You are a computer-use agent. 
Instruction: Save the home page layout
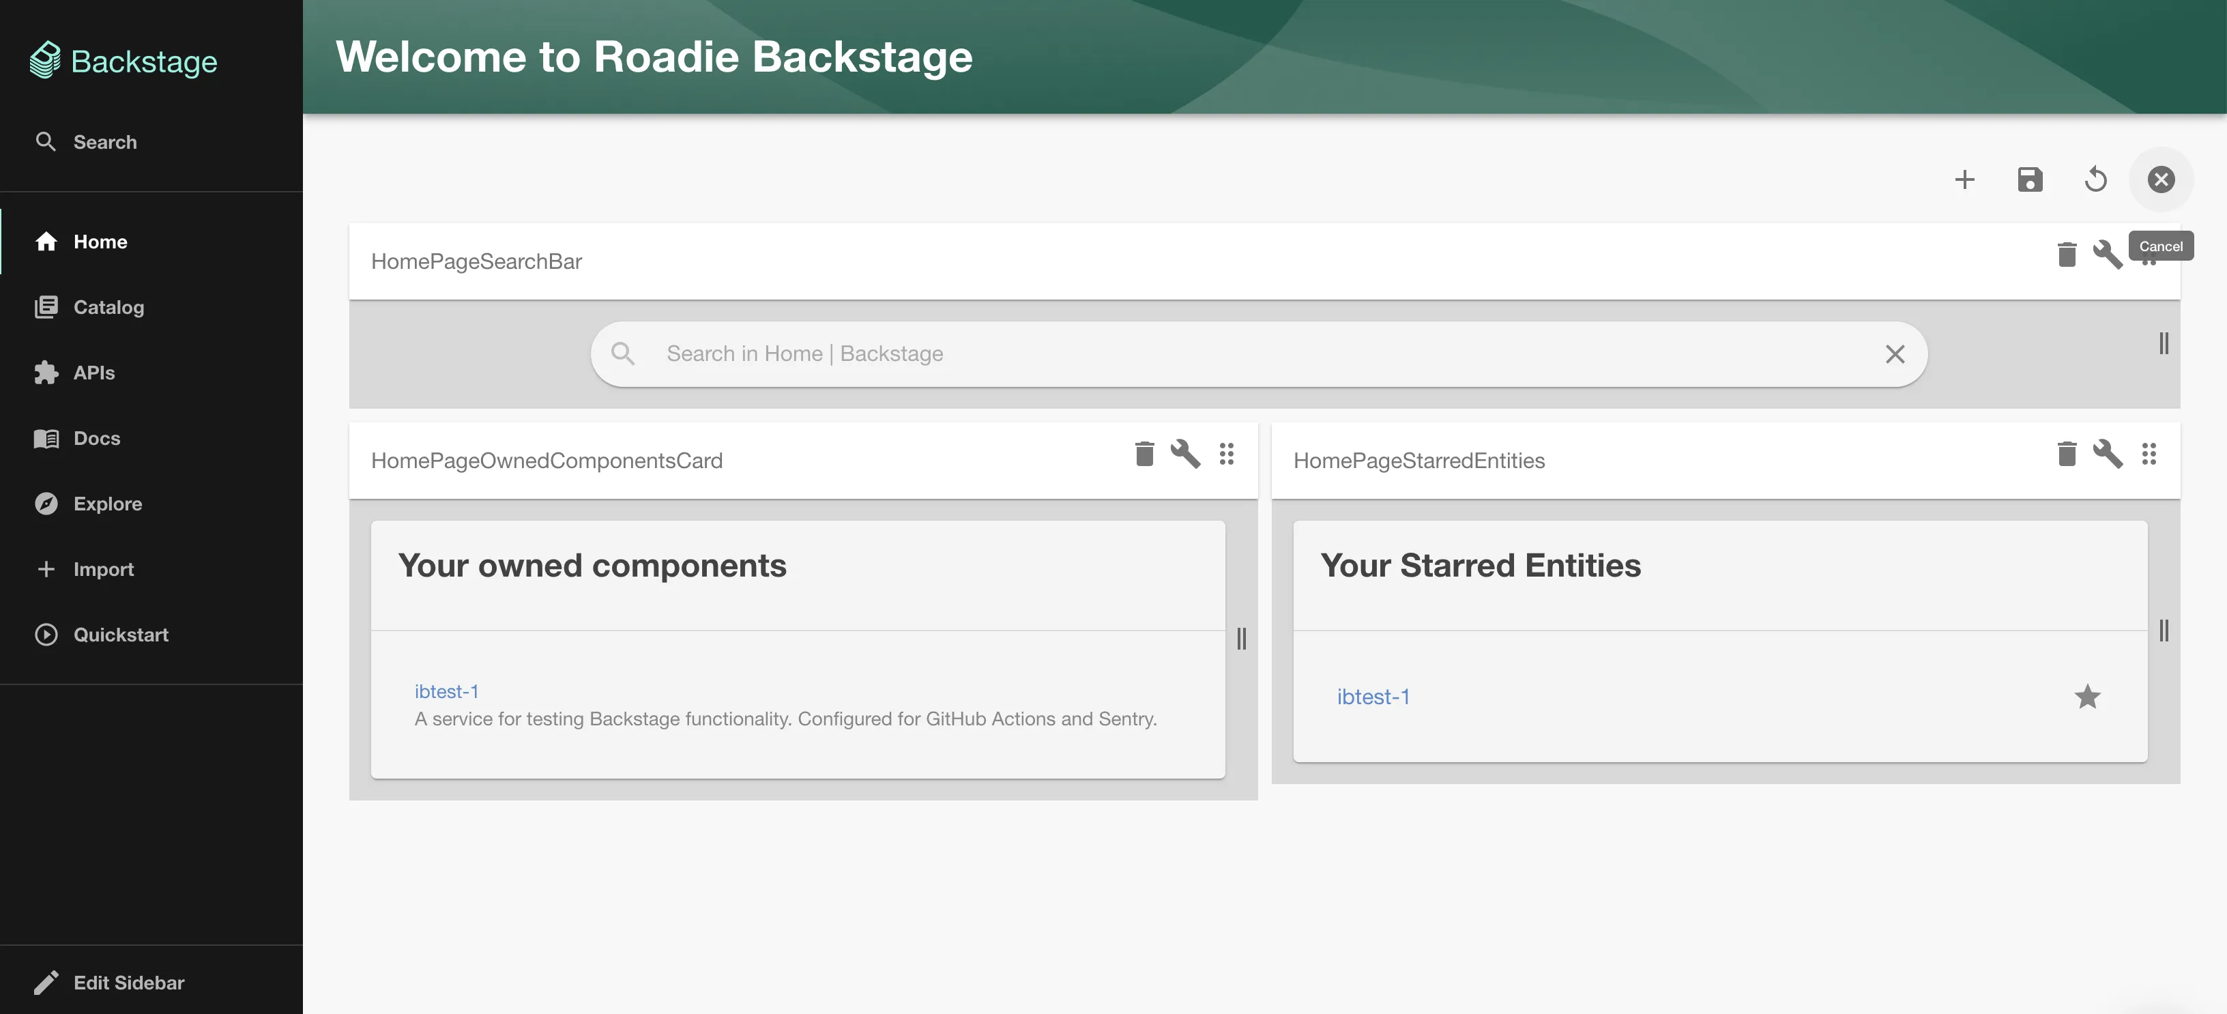(2030, 180)
